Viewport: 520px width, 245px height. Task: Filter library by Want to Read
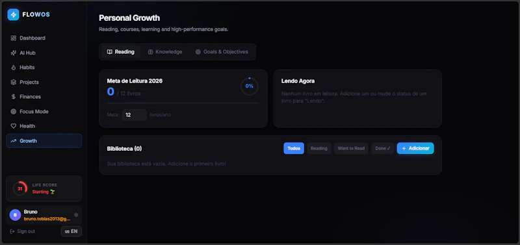pyautogui.click(x=351, y=148)
